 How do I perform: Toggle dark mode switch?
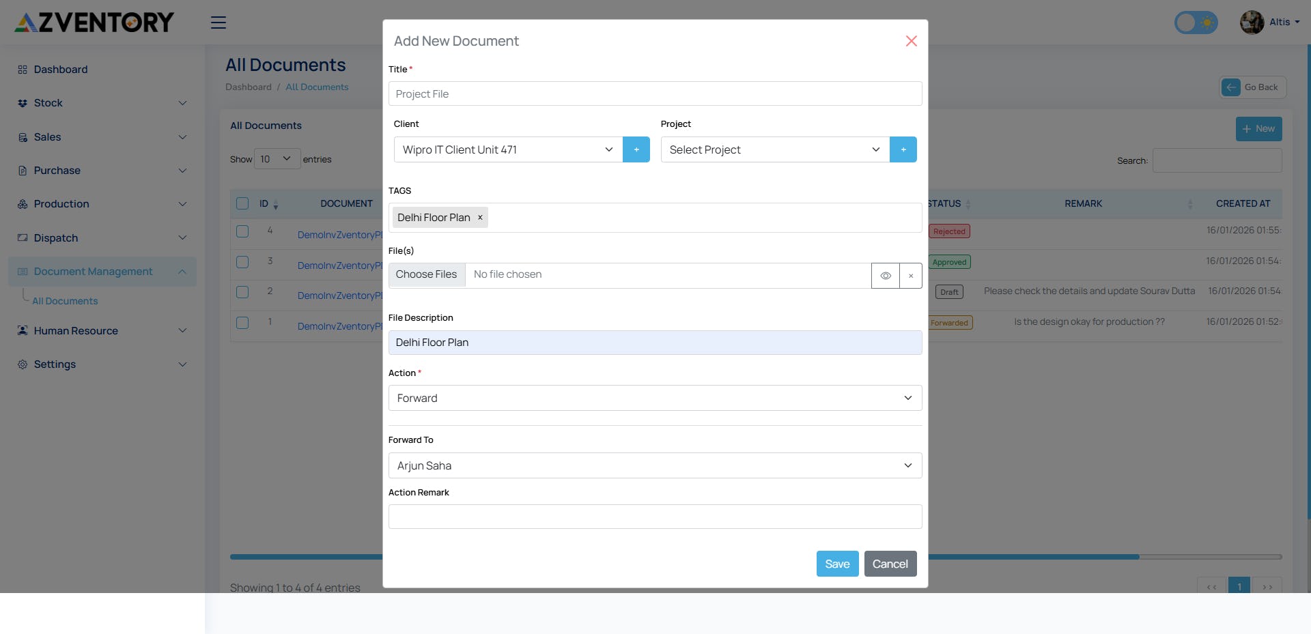[1196, 22]
